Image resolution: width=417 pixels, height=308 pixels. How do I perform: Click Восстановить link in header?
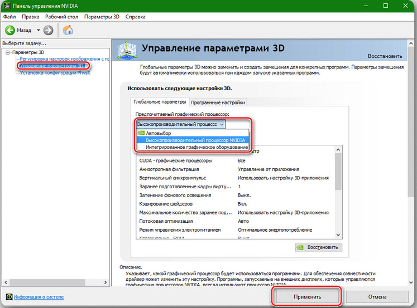[x=385, y=56]
